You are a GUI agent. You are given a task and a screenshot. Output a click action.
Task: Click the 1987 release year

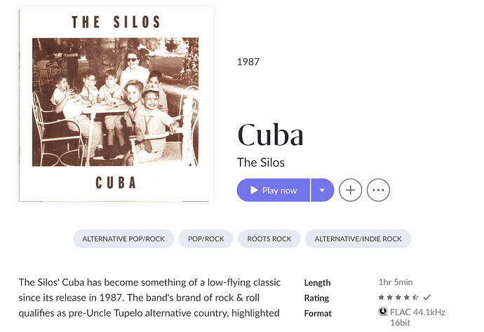[x=248, y=62]
